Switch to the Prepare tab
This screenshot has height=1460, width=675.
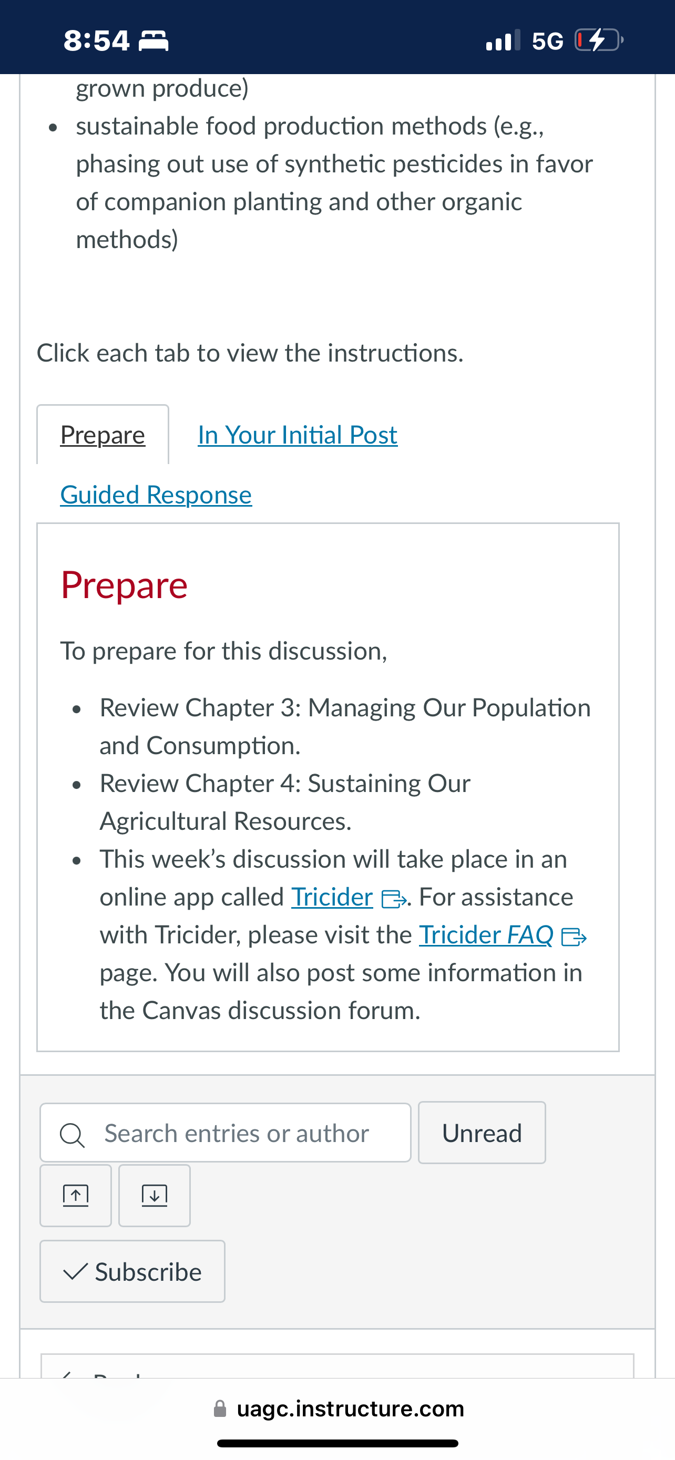coord(103,435)
